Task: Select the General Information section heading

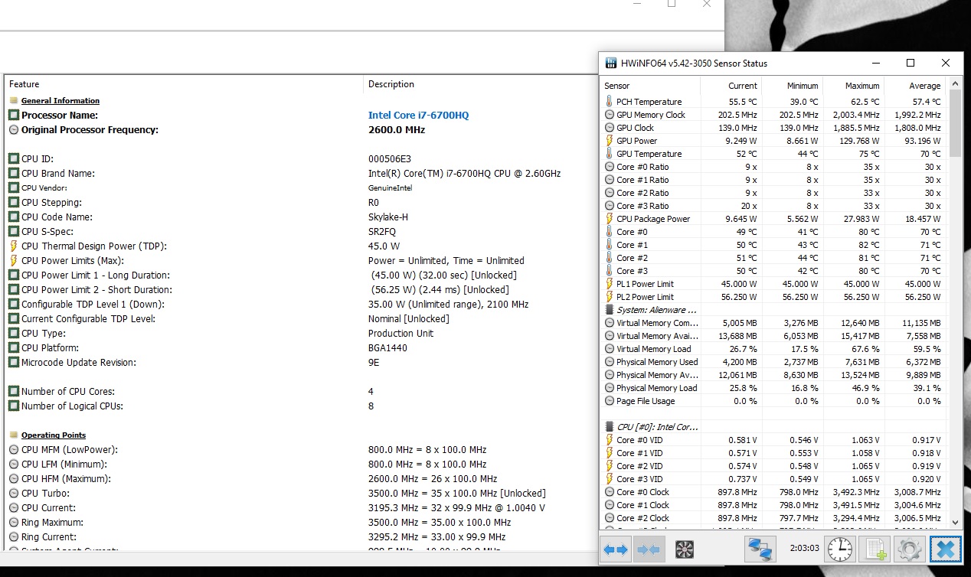Action: (60, 101)
